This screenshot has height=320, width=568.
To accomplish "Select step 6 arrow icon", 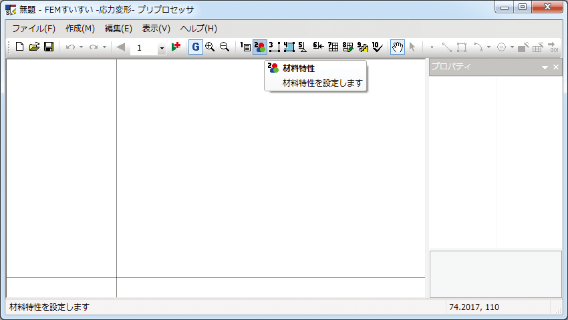I will pyautogui.click(x=318, y=47).
